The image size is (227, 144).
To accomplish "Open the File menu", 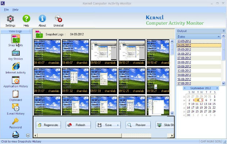I will 6,10.
